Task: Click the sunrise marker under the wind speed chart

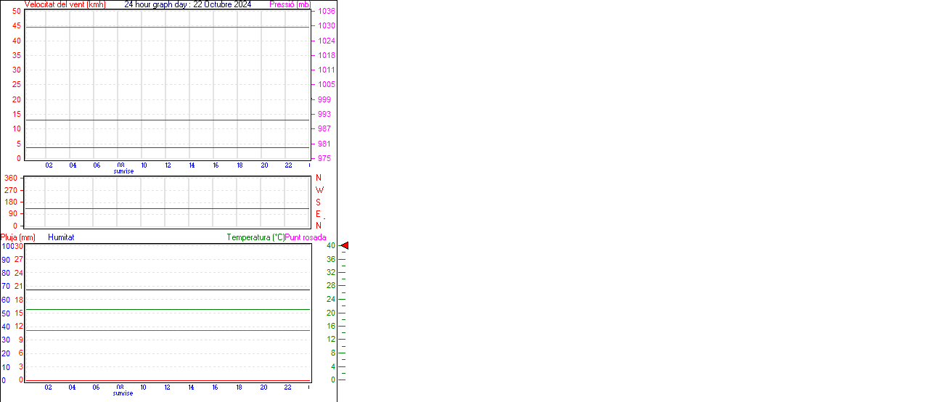Action: point(123,171)
